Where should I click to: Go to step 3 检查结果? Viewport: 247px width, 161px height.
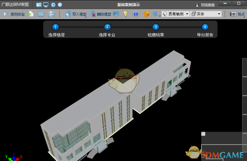click(x=155, y=27)
